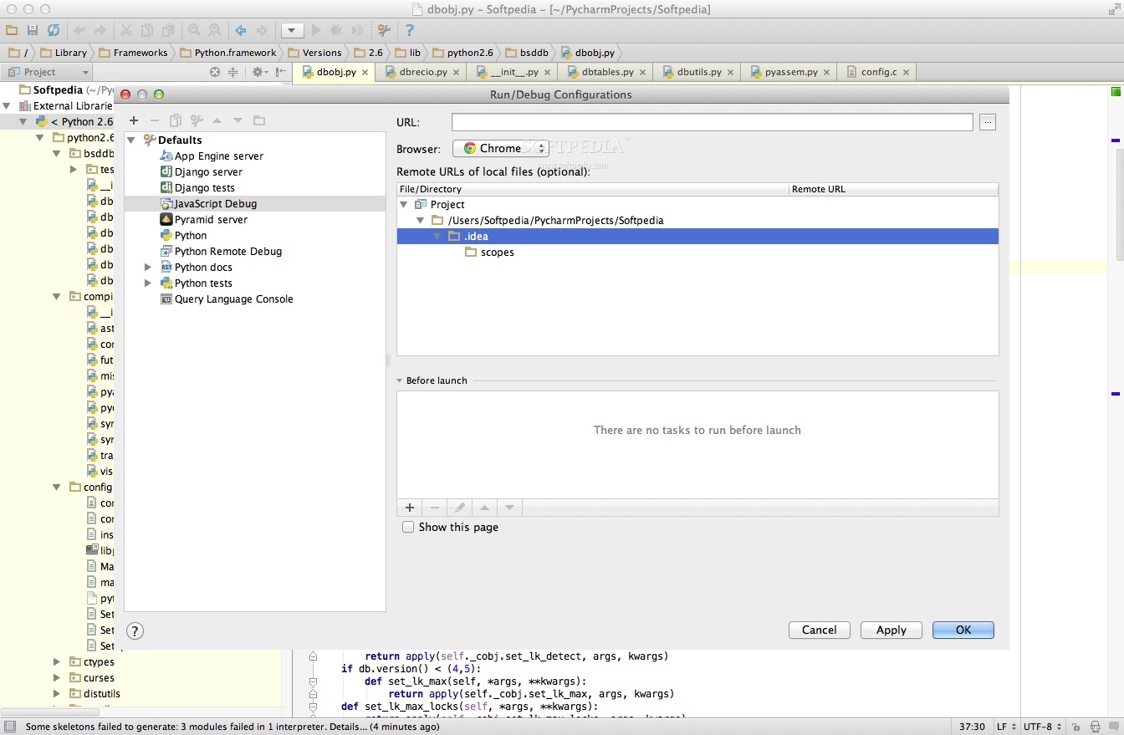This screenshot has height=735, width=1124.
Task: Expand the Python docs configuration node
Action: [148, 267]
